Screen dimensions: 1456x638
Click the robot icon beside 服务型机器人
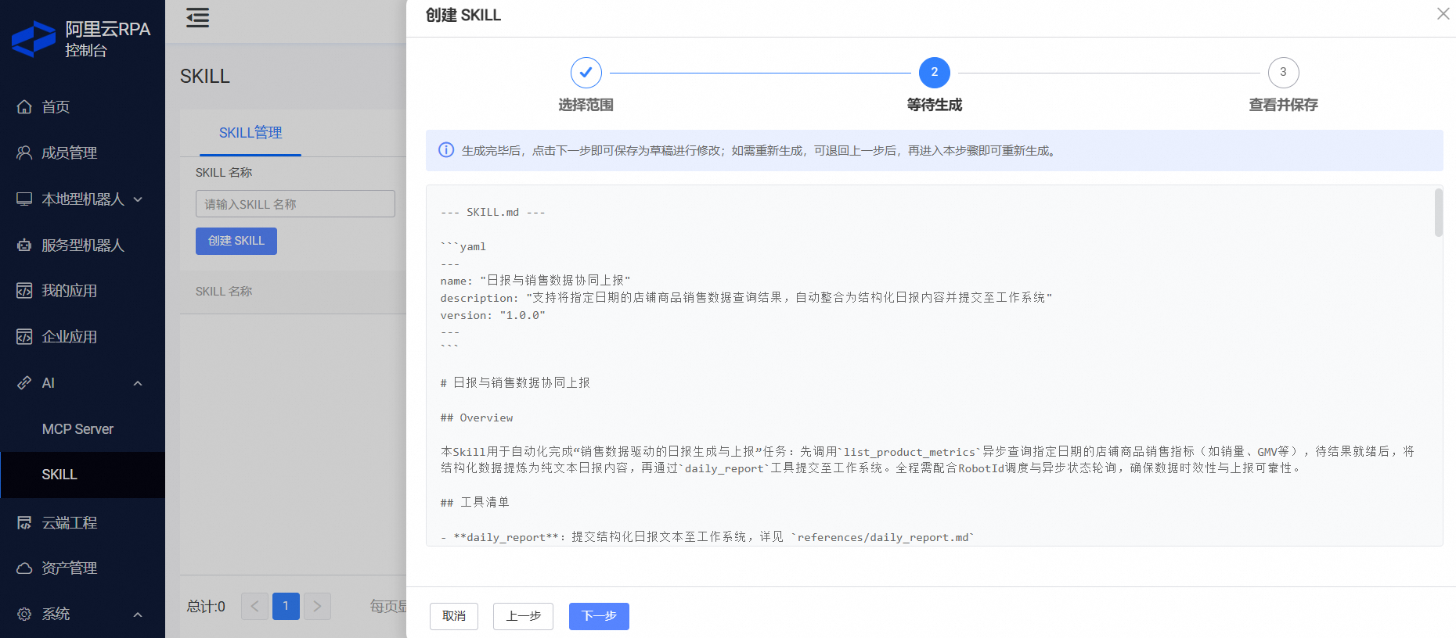click(x=24, y=245)
